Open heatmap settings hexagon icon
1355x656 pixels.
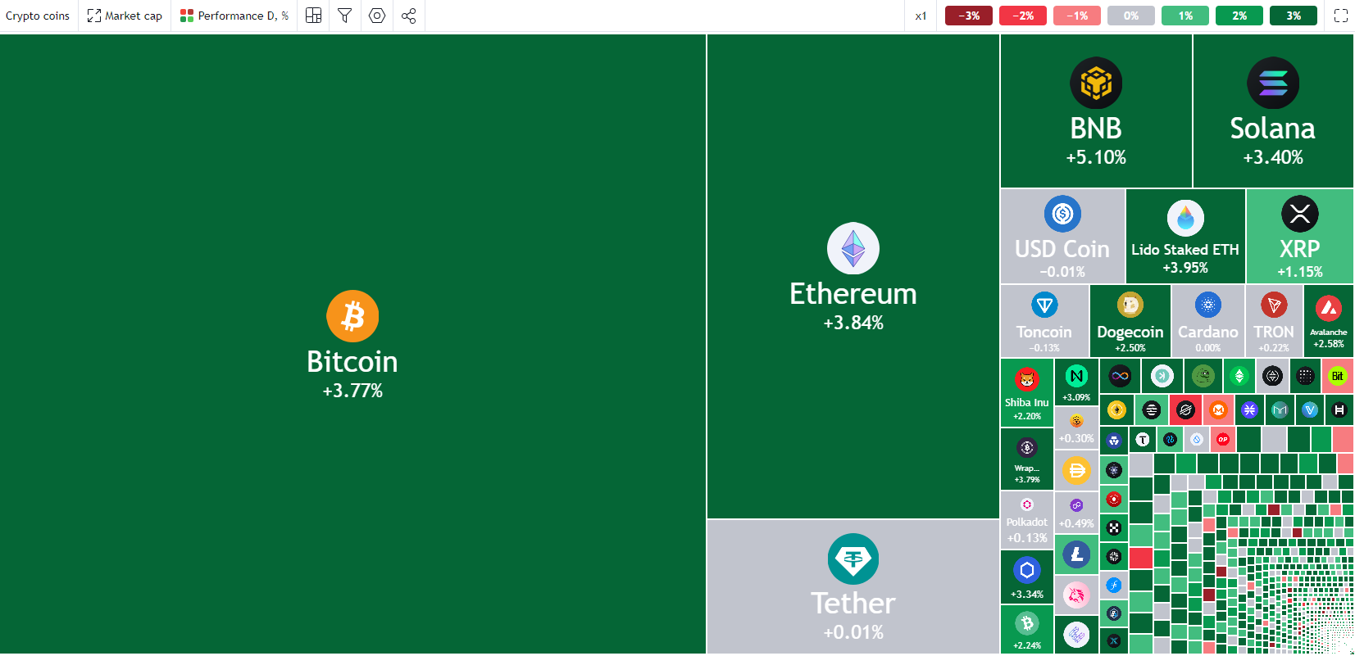pyautogui.click(x=377, y=16)
